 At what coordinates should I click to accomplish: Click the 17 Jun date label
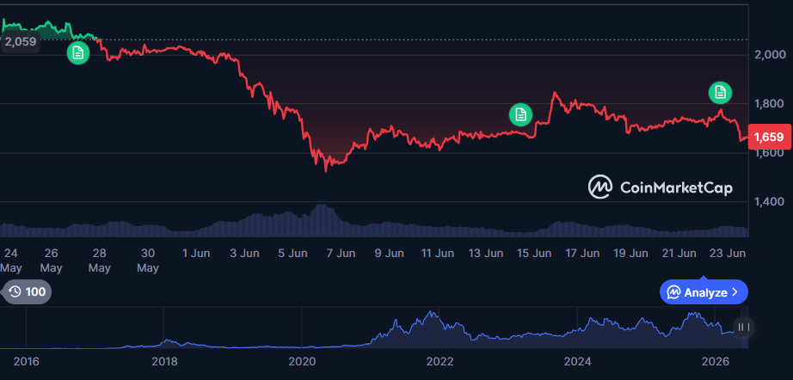582,254
